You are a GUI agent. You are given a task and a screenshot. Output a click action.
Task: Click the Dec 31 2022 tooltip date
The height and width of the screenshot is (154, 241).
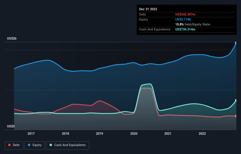[x=148, y=9]
